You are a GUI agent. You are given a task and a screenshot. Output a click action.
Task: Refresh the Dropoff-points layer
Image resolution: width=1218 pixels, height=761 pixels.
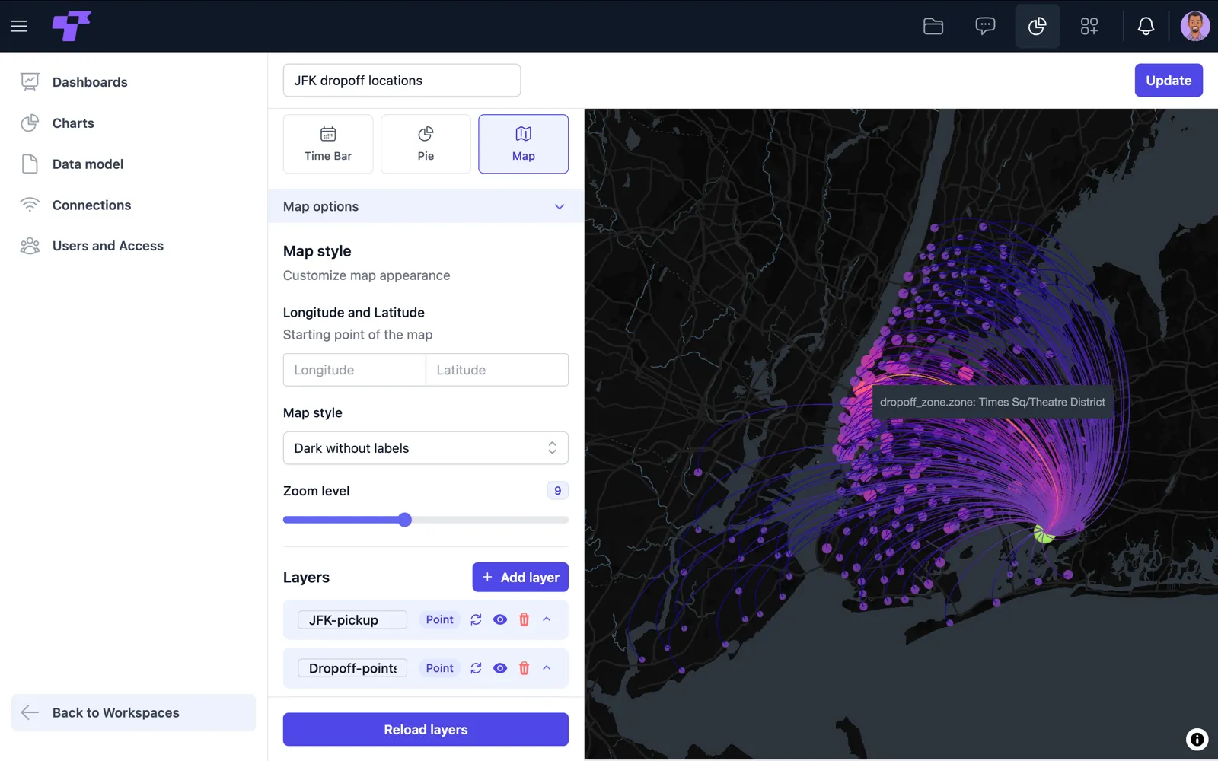[x=476, y=668]
